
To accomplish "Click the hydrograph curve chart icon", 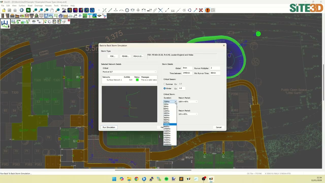I will [50, 21].
